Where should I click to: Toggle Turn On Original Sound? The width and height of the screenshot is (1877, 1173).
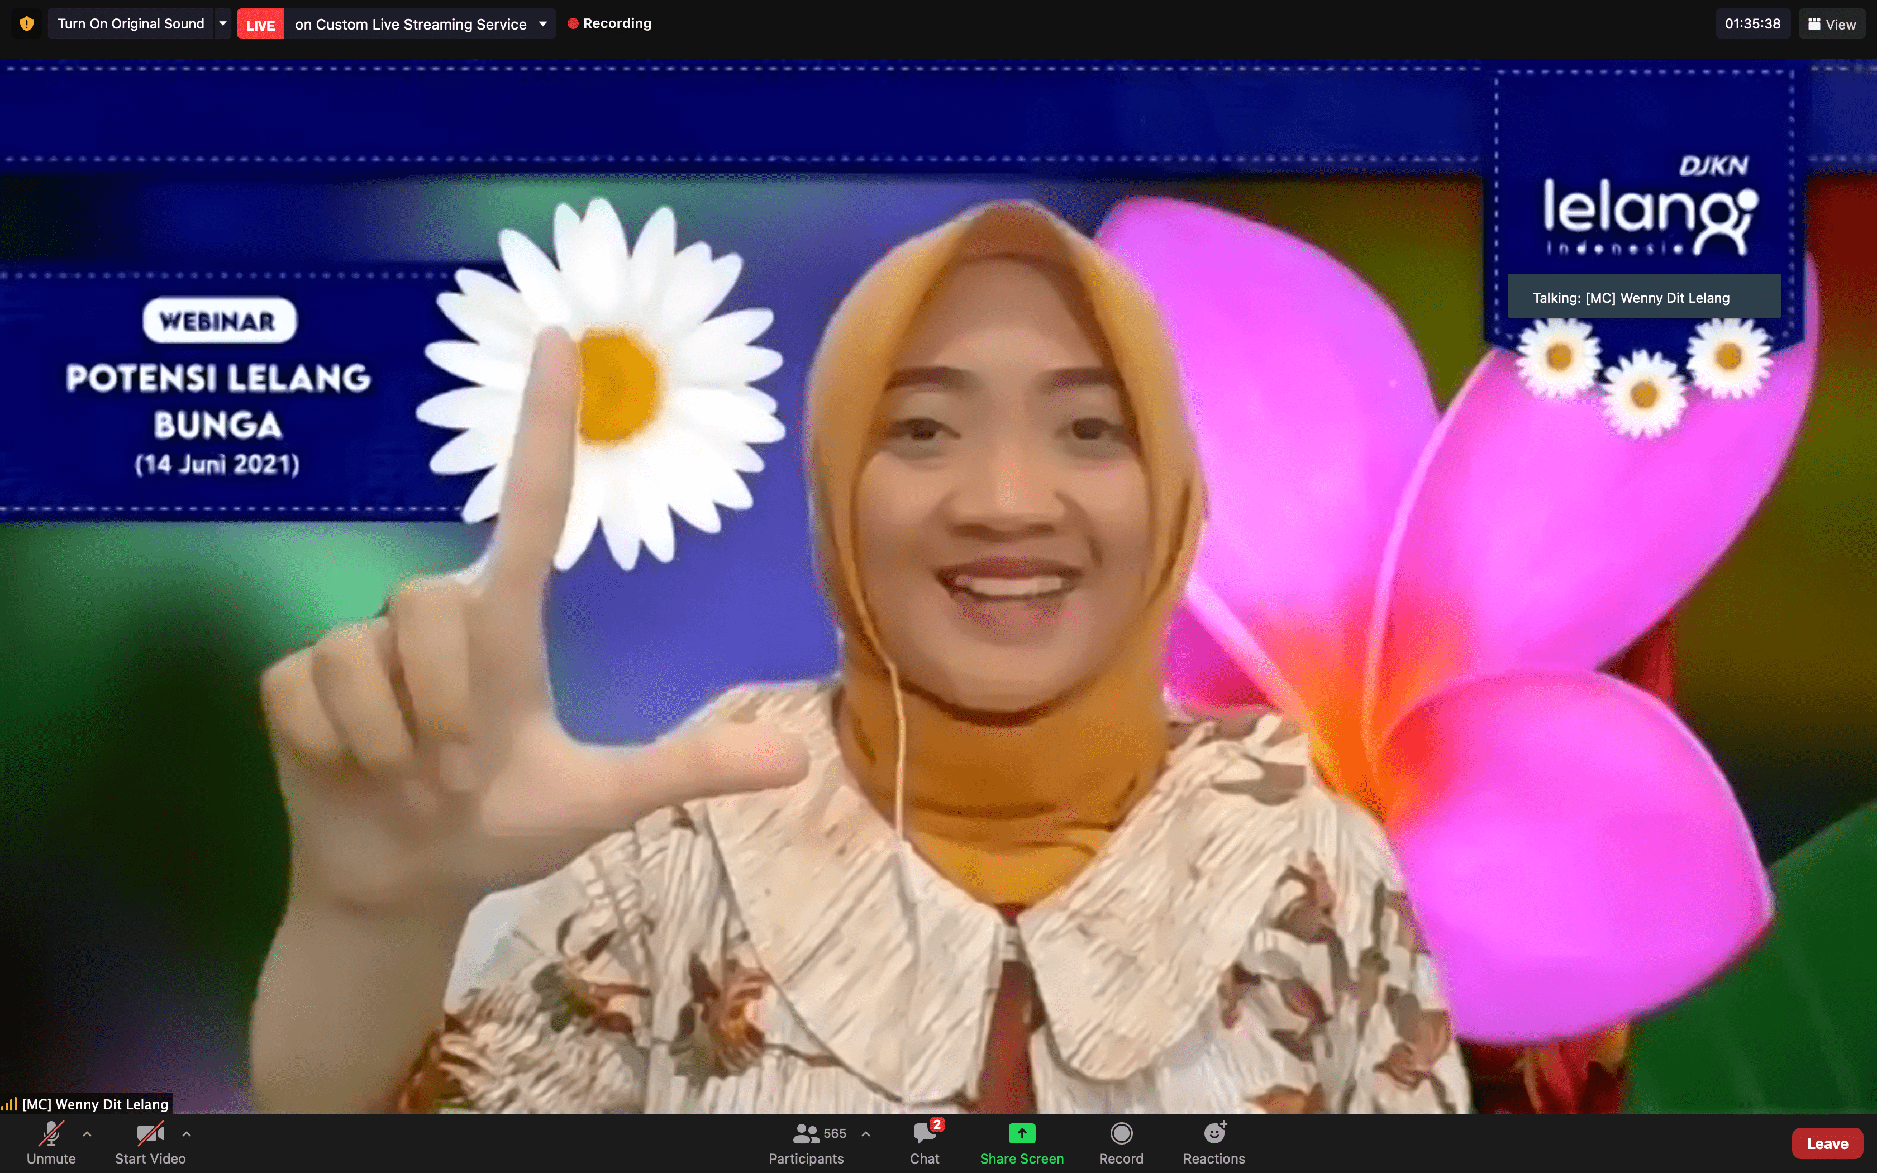(x=130, y=24)
